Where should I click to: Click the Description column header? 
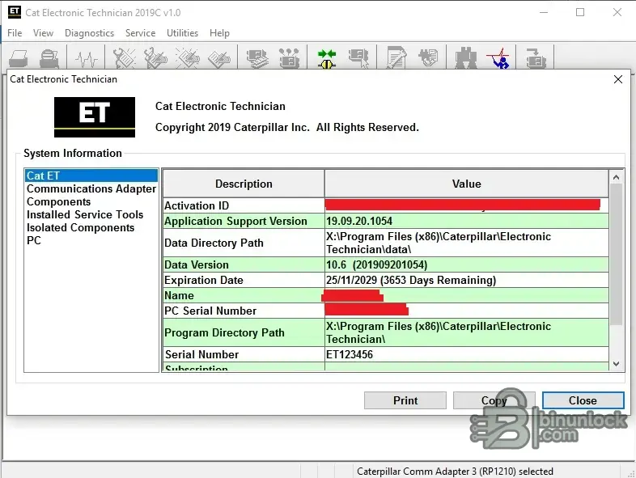pyautogui.click(x=244, y=184)
